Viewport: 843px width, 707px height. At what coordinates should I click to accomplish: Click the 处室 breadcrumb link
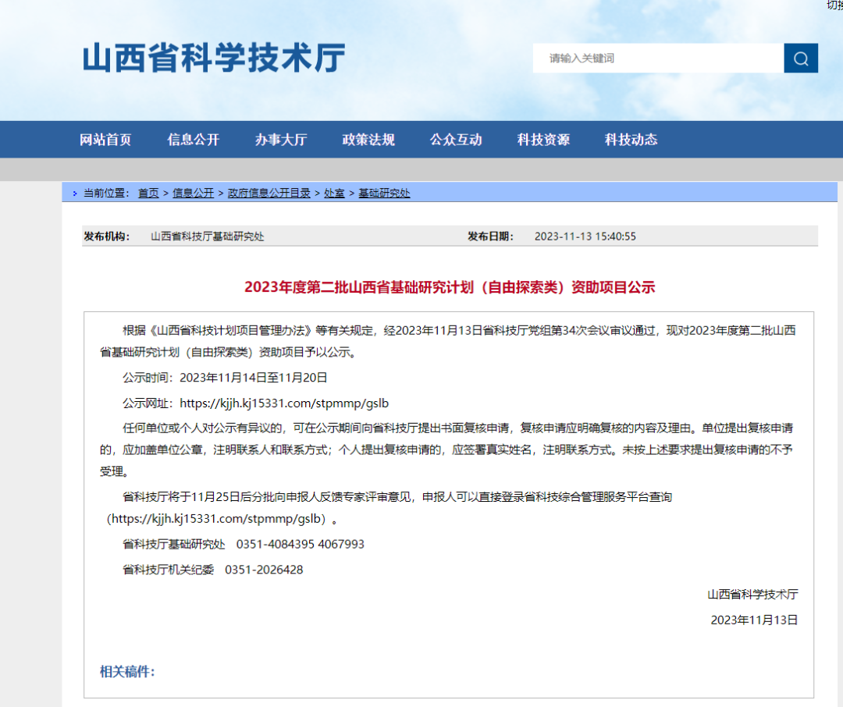click(334, 193)
